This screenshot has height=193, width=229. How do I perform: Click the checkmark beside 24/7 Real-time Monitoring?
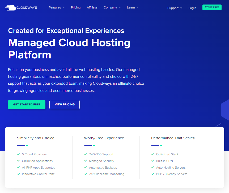(x=86, y=174)
